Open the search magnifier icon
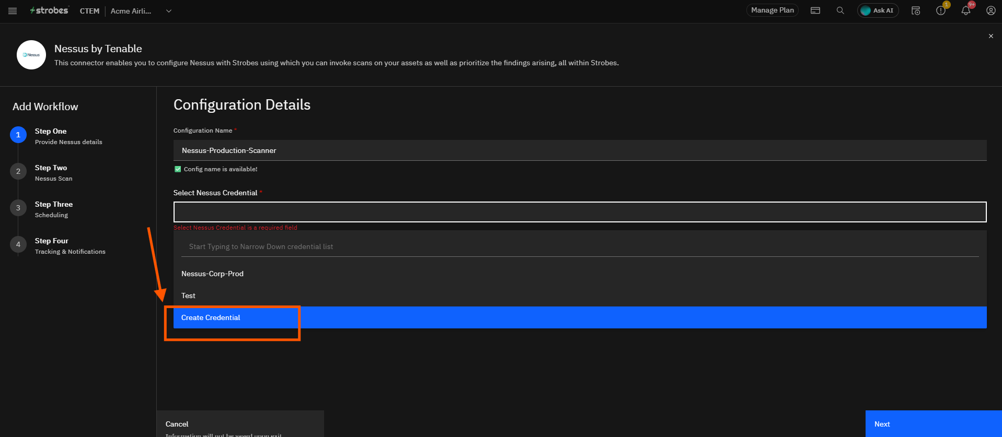The image size is (1002, 437). 840,10
